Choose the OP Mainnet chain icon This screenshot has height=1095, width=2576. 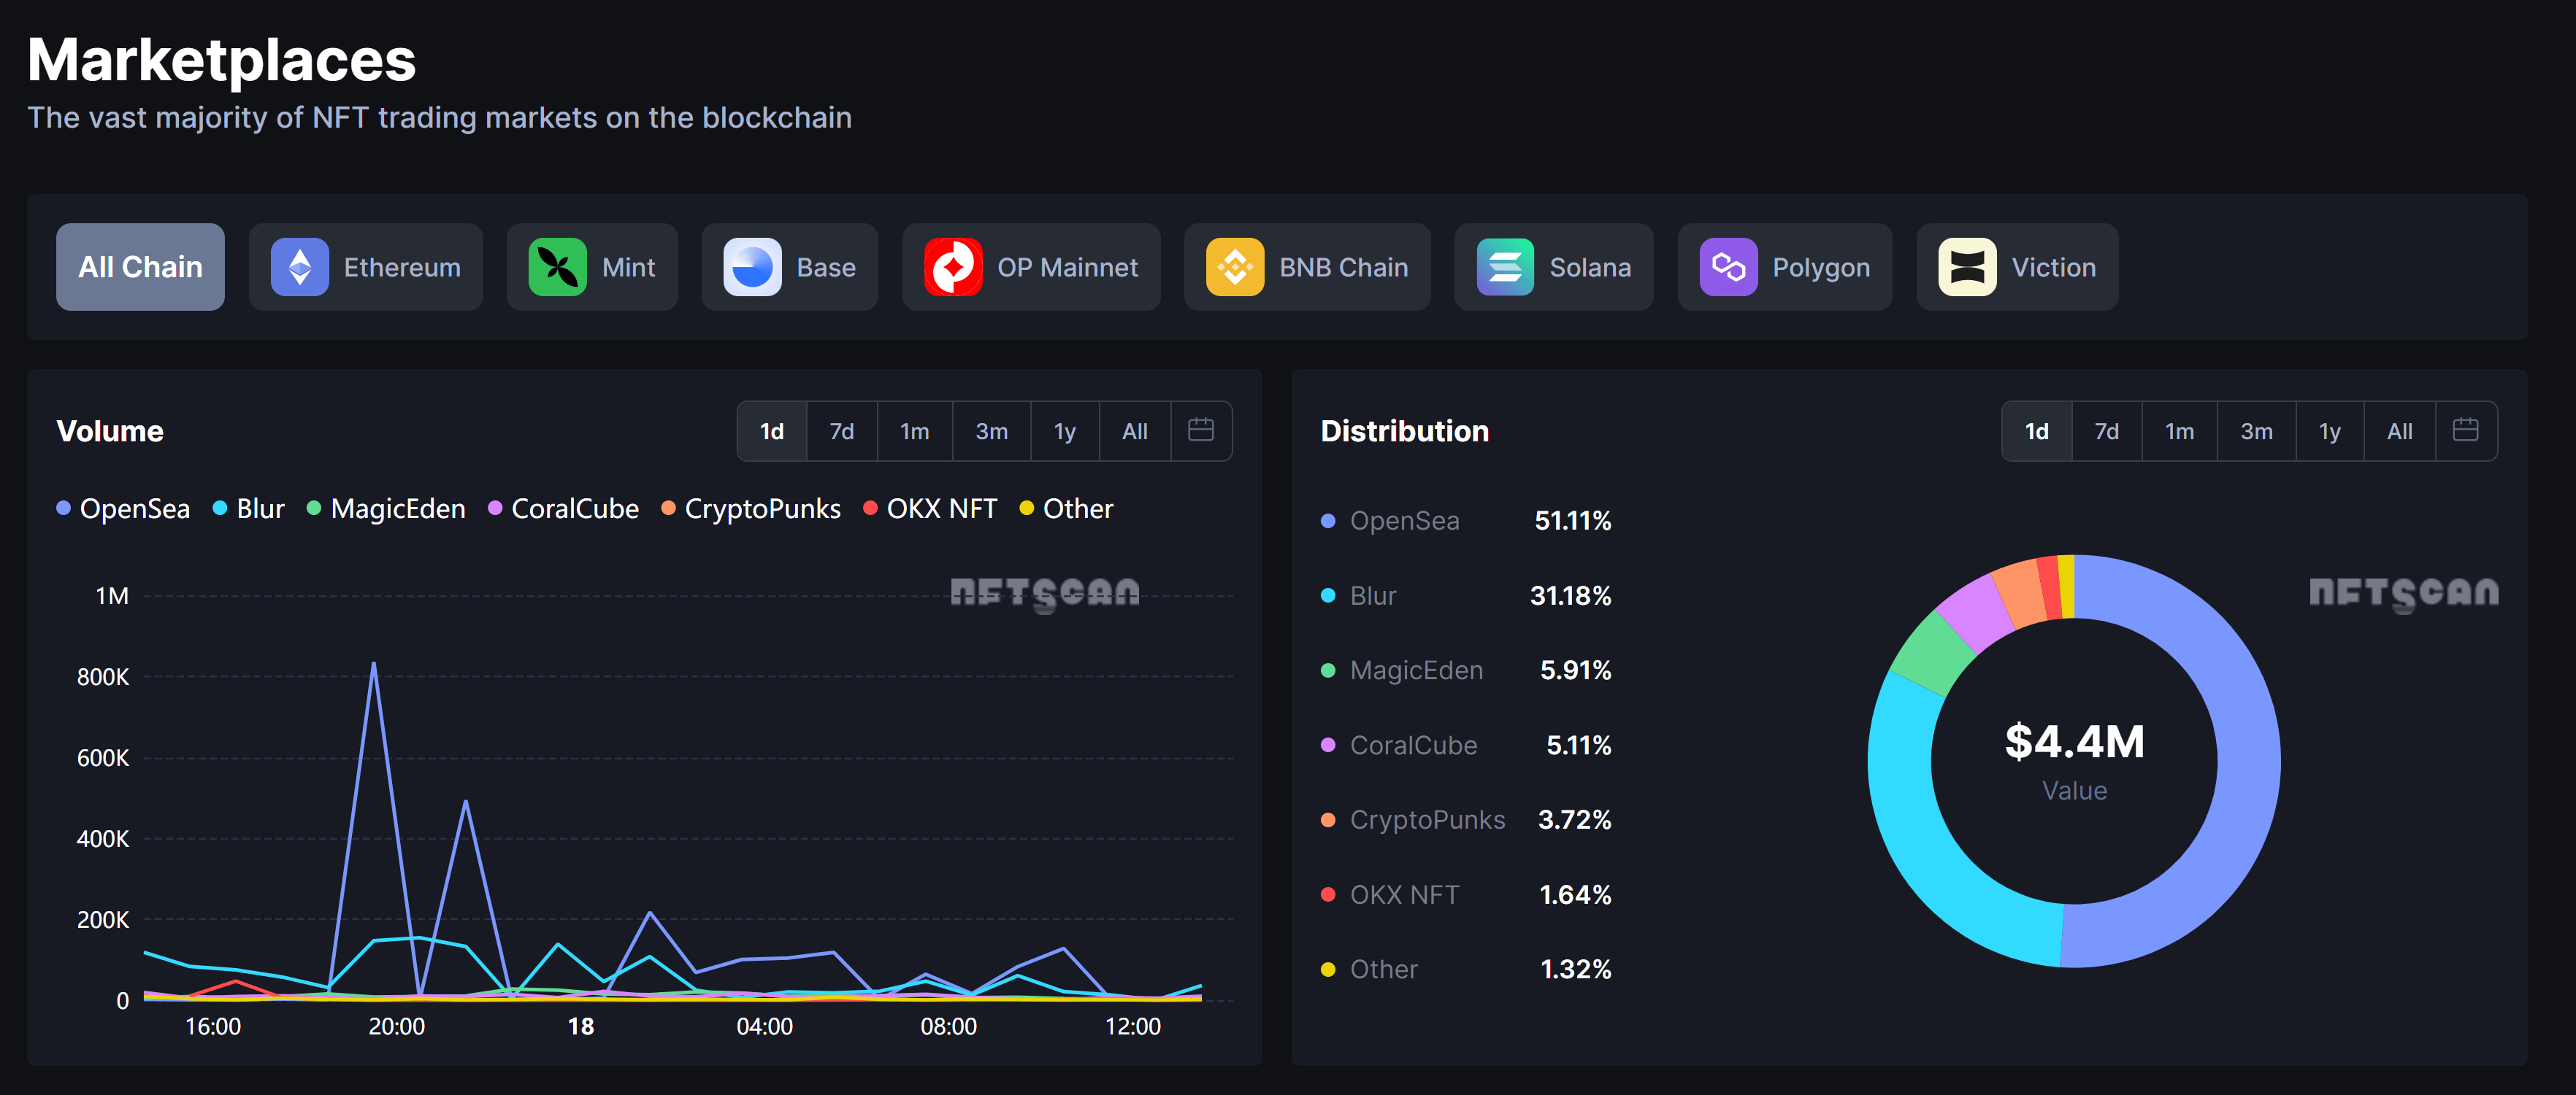click(x=952, y=267)
